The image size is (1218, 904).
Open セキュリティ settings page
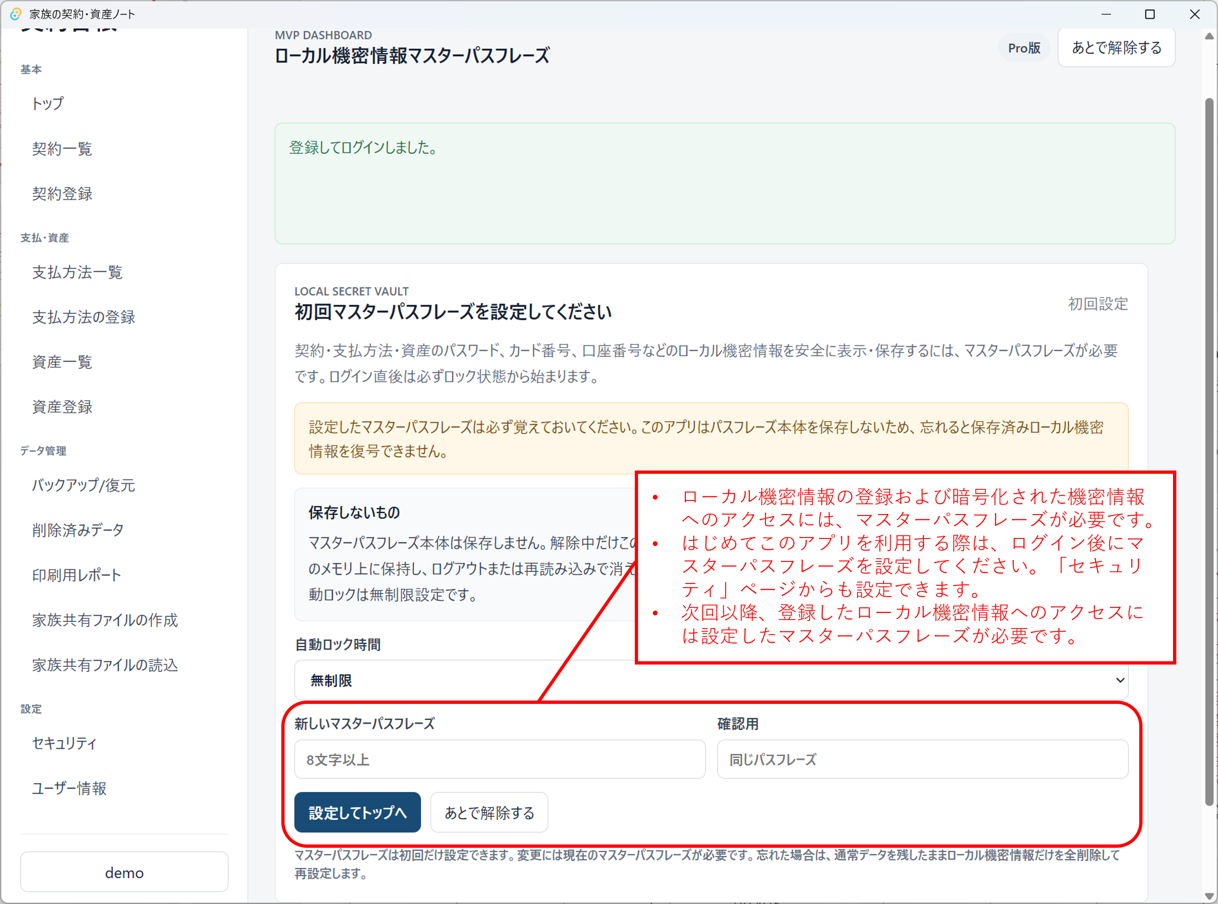coord(64,743)
